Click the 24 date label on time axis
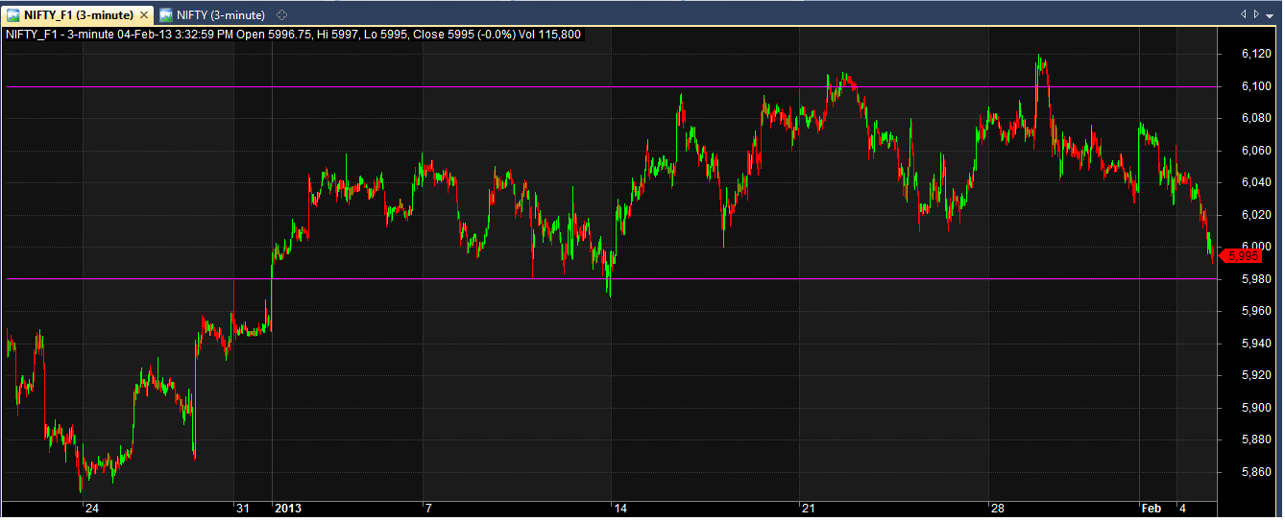The height and width of the screenshot is (522, 1285). (91, 508)
